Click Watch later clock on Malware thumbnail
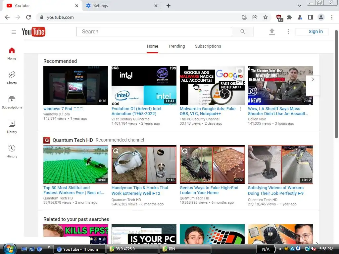 [240, 71]
